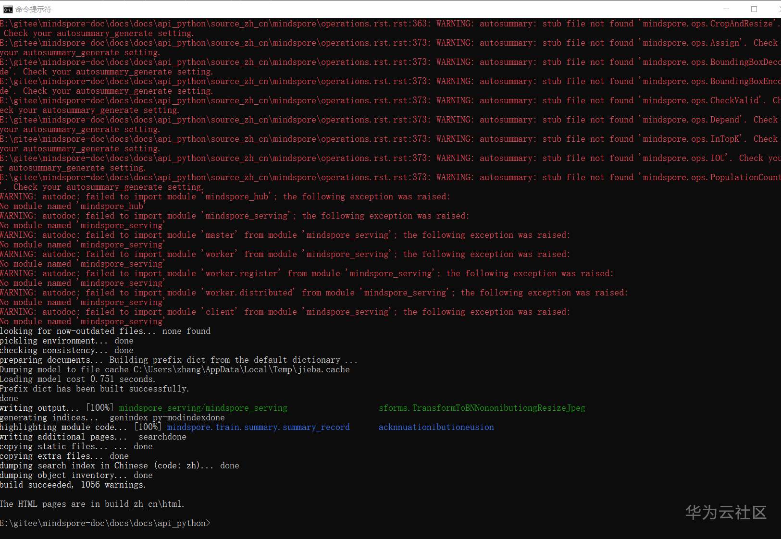Click green text 'mindspore_serving/mindspore_serving'
The image size is (781, 539).
203,408
